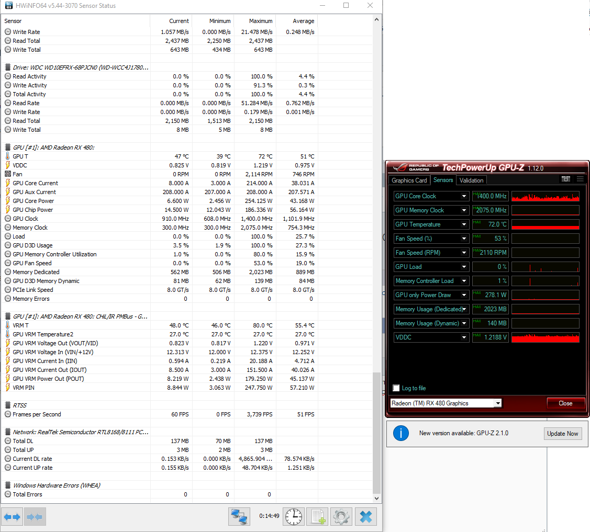Open the network remote monitoring icon
The height and width of the screenshot is (532, 590).
pyautogui.click(x=239, y=517)
